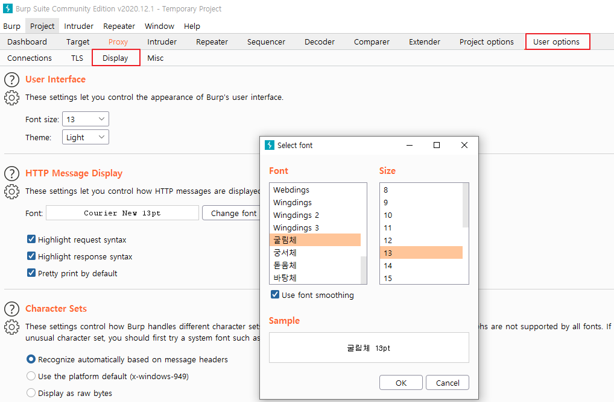Switch to the Target tab
This screenshot has width=614, height=402.
[78, 42]
